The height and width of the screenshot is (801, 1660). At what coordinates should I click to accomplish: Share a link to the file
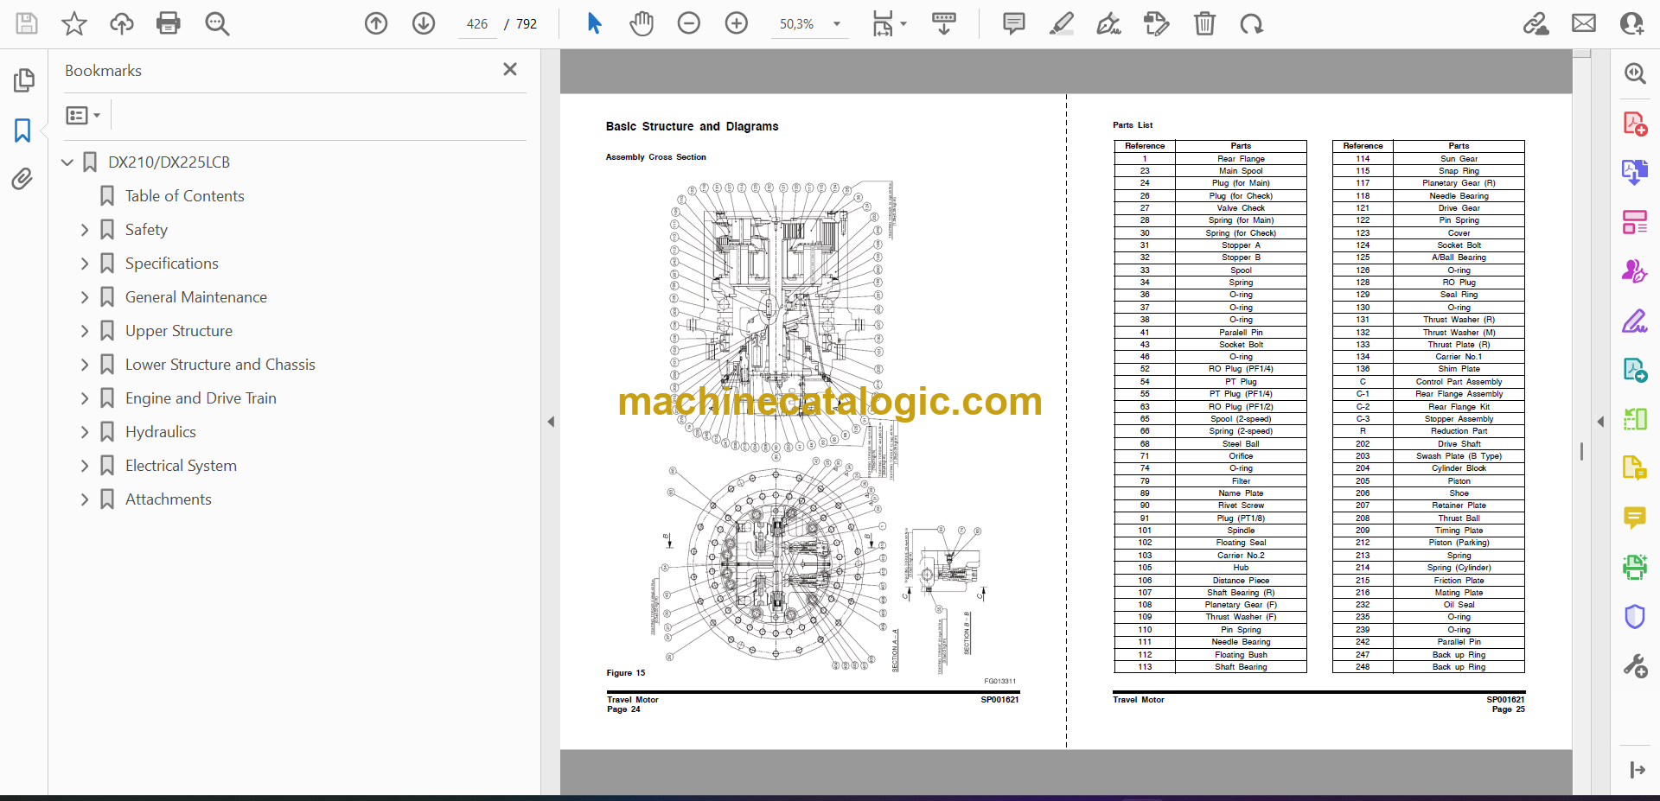1536,23
